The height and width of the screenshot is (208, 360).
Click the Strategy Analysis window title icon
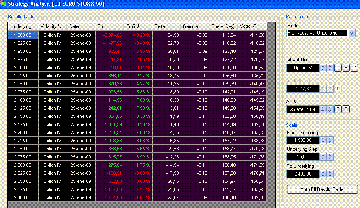[x=3, y=4]
